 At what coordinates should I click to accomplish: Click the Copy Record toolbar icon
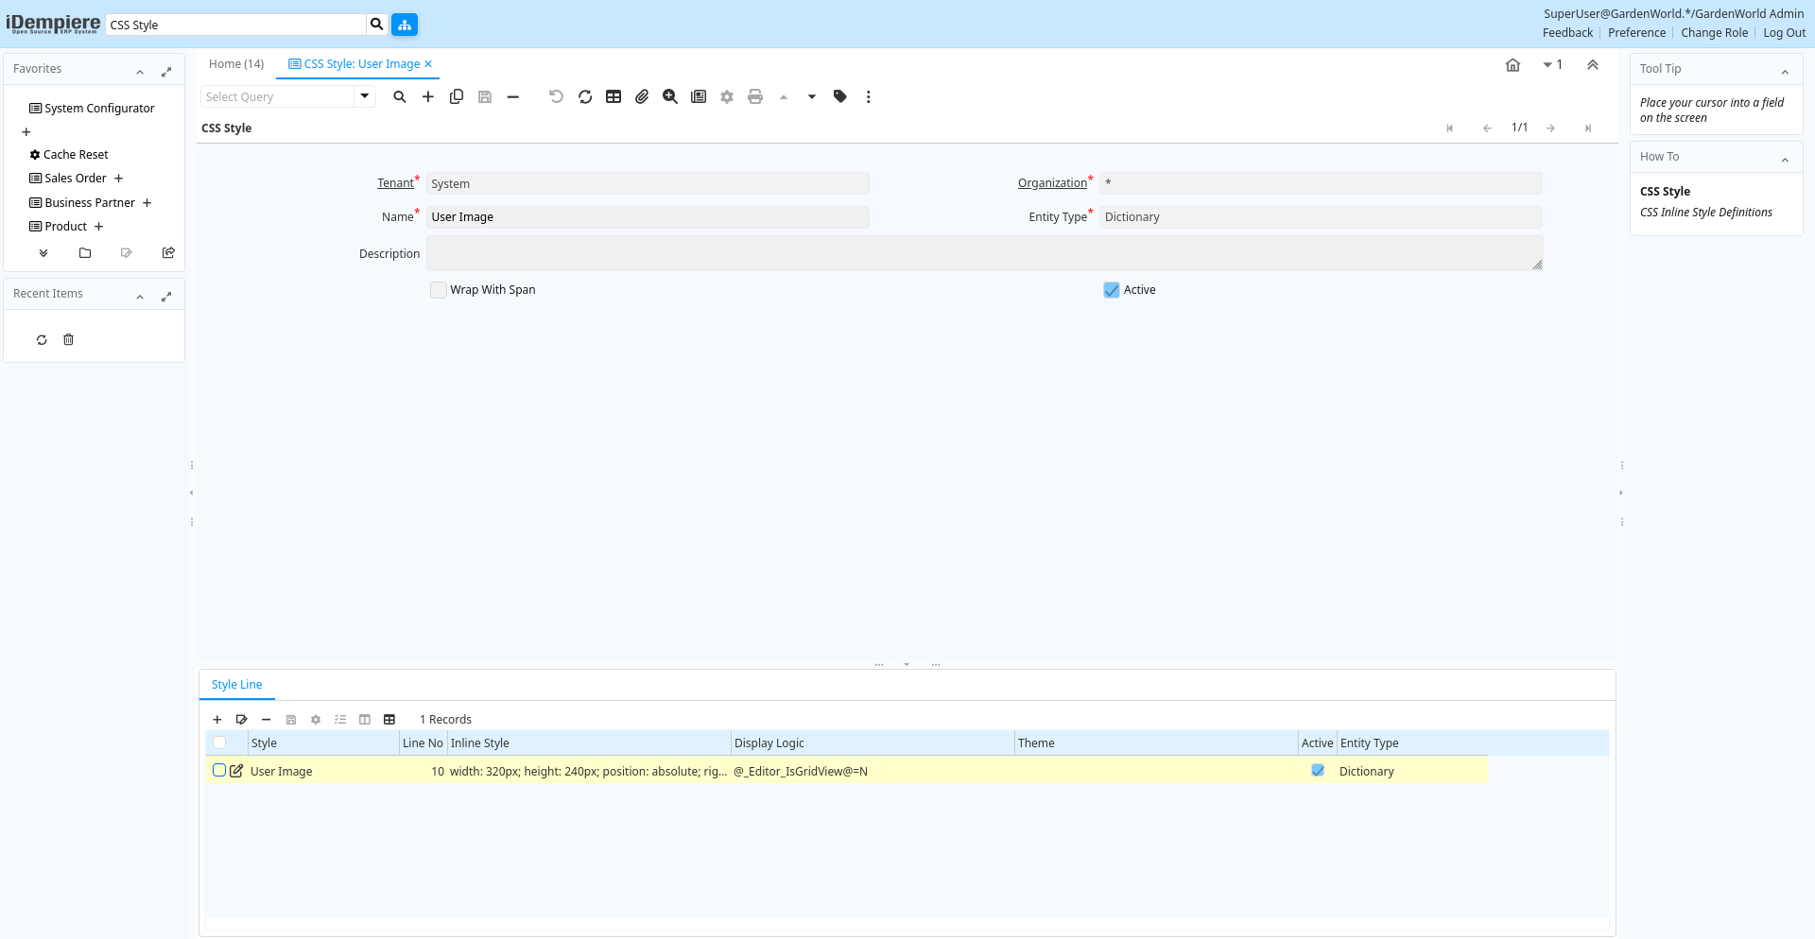457,96
